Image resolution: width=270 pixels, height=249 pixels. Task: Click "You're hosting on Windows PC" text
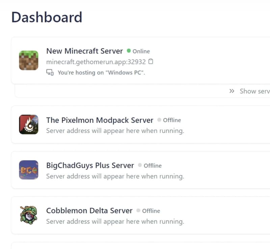coord(101,72)
